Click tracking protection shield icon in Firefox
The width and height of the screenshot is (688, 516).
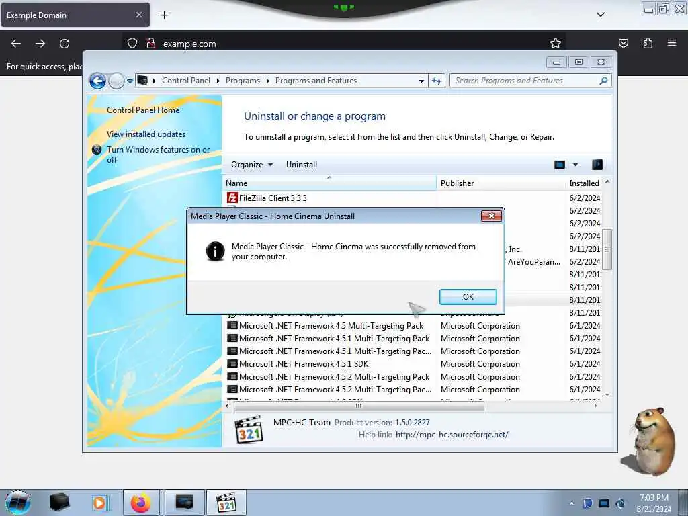click(132, 44)
